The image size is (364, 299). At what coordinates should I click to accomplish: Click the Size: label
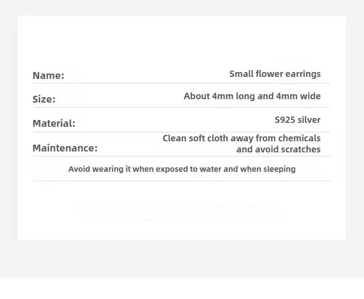(44, 99)
